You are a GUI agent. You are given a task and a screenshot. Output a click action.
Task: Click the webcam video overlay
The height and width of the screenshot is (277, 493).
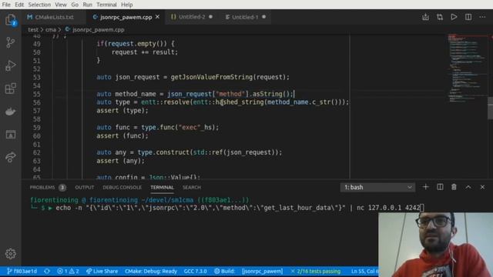(x=435, y=245)
